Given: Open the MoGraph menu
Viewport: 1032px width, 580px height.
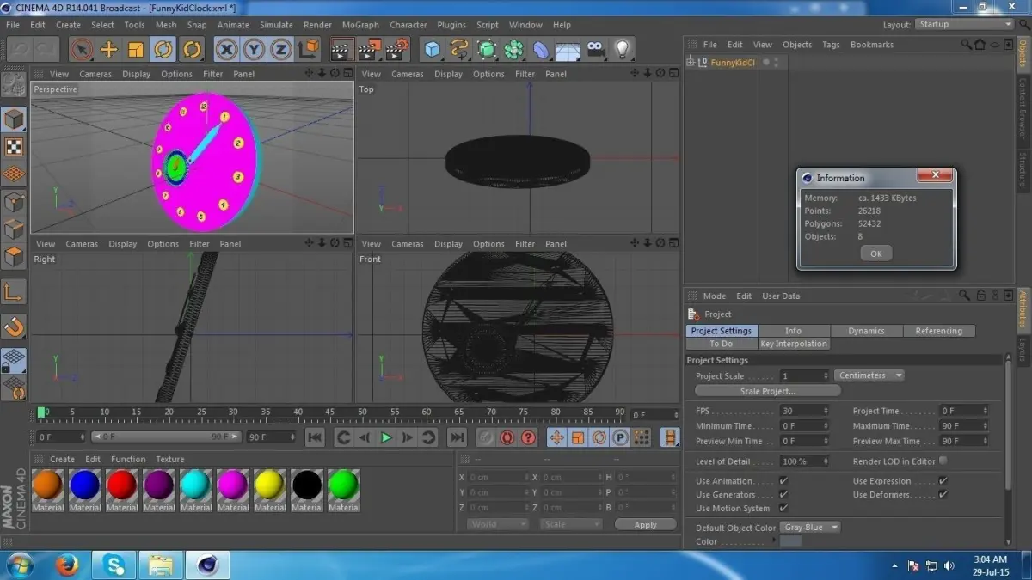Looking at the screenshot, I should [360, 25].
